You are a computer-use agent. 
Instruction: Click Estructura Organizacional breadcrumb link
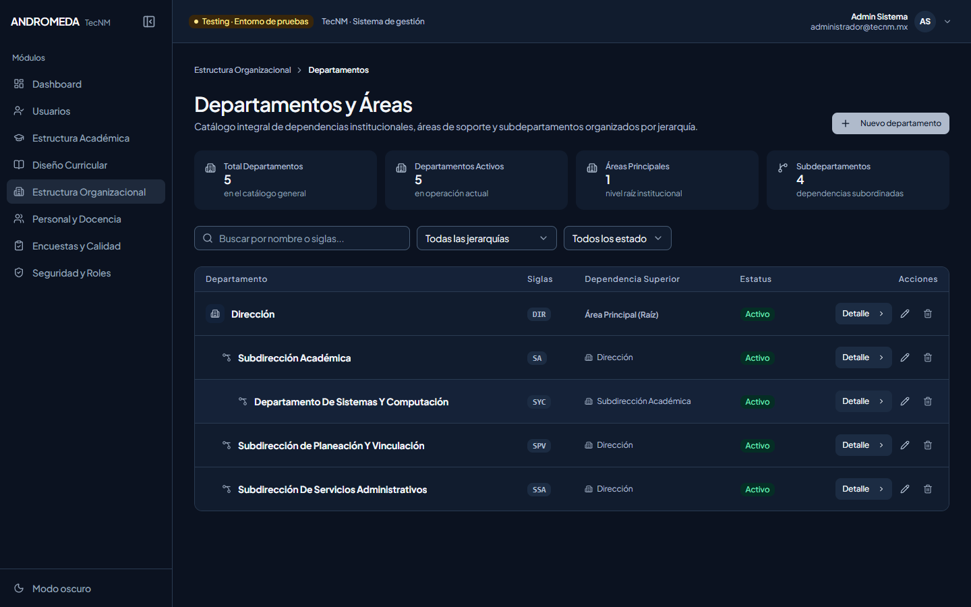click(243, 70)
